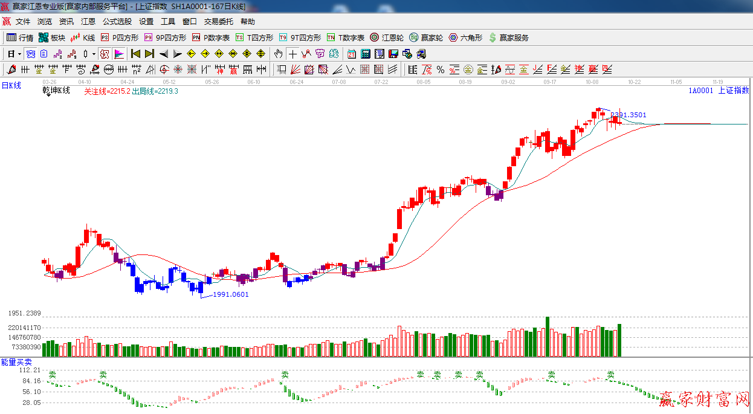
Task: Expand the 日 period dropdown arrow
Action: [x=19, y=54]
